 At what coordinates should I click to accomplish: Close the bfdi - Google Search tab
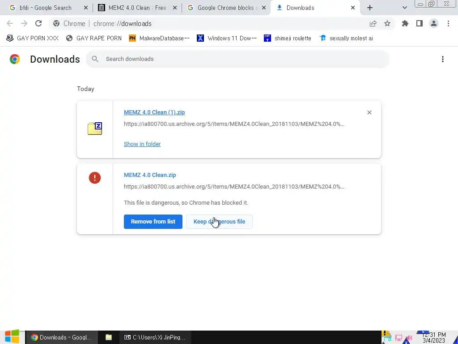(x=85, y=8)
